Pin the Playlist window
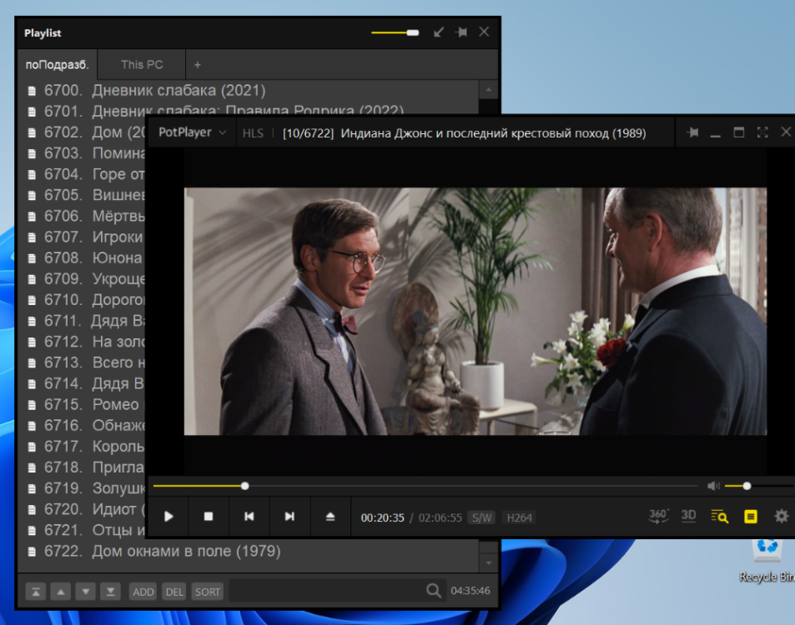The width and height of the screenshot is (795, 625). [x=461, y=32]
